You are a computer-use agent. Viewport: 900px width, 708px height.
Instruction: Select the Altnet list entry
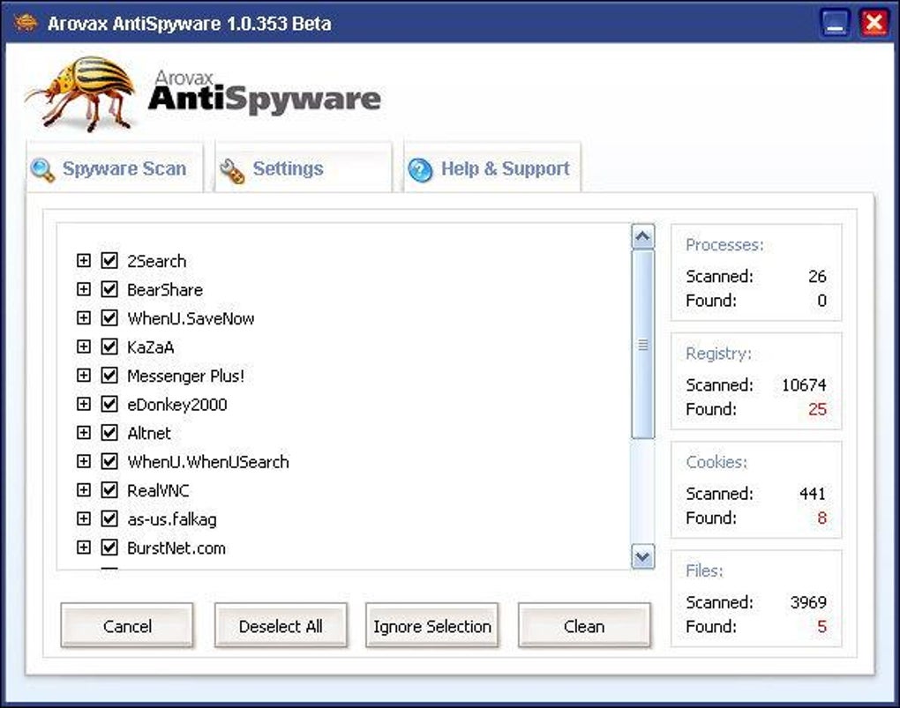(148, 433)
